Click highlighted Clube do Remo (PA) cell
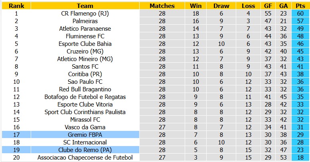This screenshot has width=310, height=162. click(85, 150)
